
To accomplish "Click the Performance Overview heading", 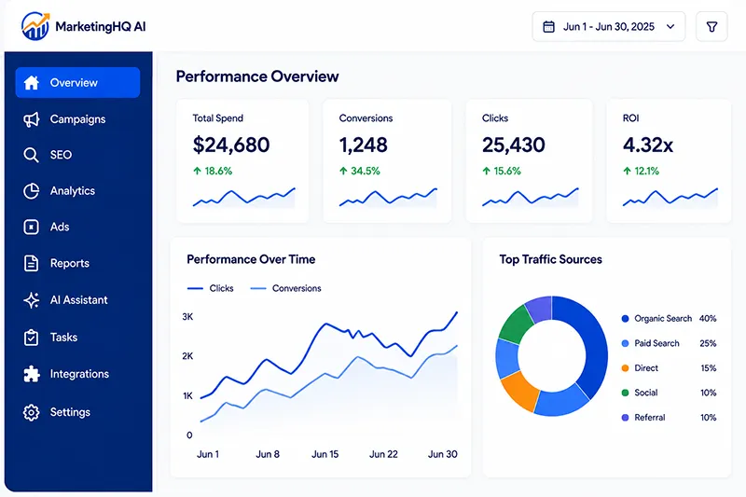I will point(257,76).
